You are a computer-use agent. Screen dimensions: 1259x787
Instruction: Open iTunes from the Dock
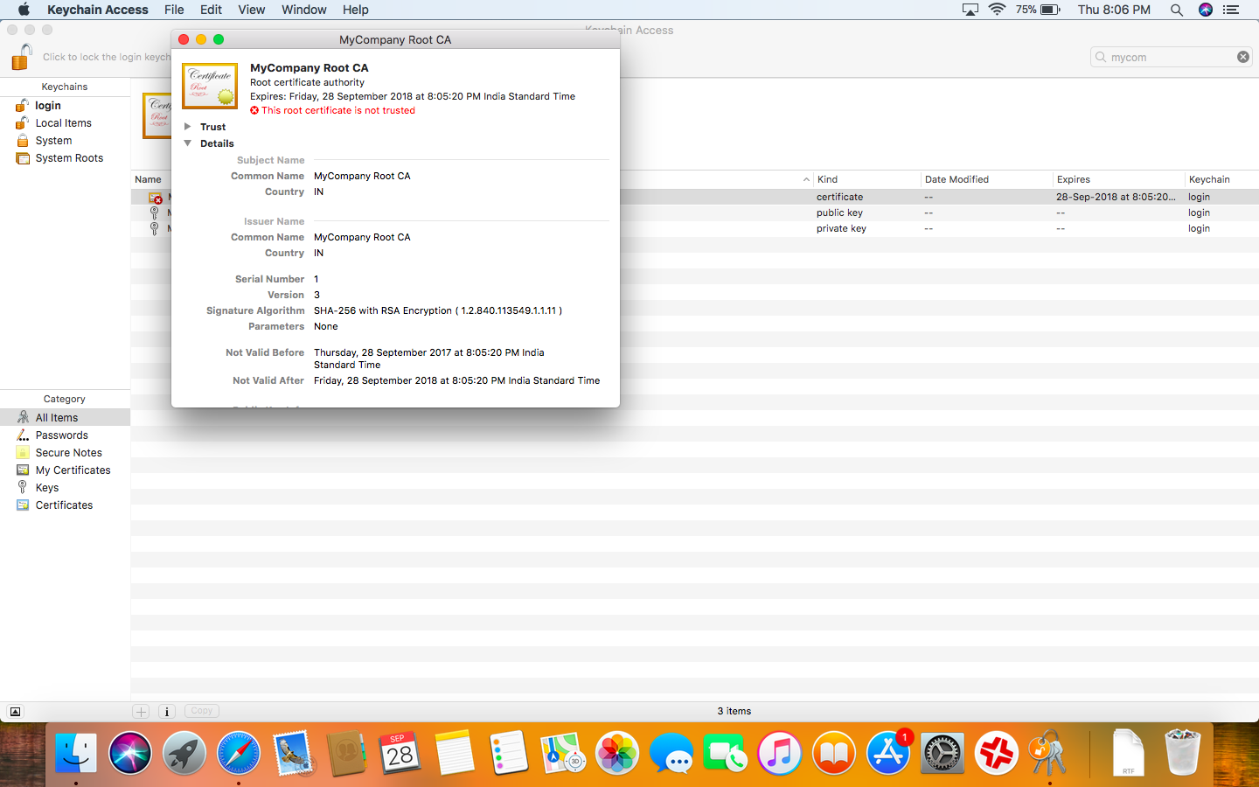[x=780, y=753]
